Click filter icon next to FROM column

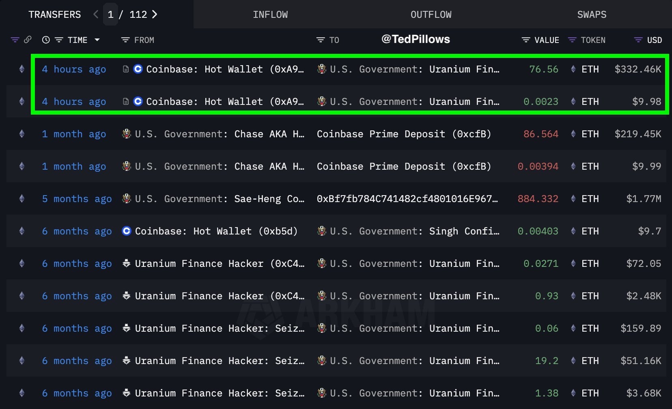coord(125,40)
